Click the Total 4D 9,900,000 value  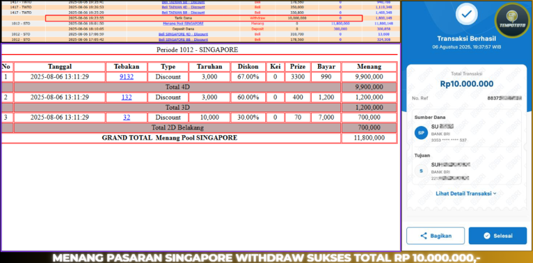[369, 87]
